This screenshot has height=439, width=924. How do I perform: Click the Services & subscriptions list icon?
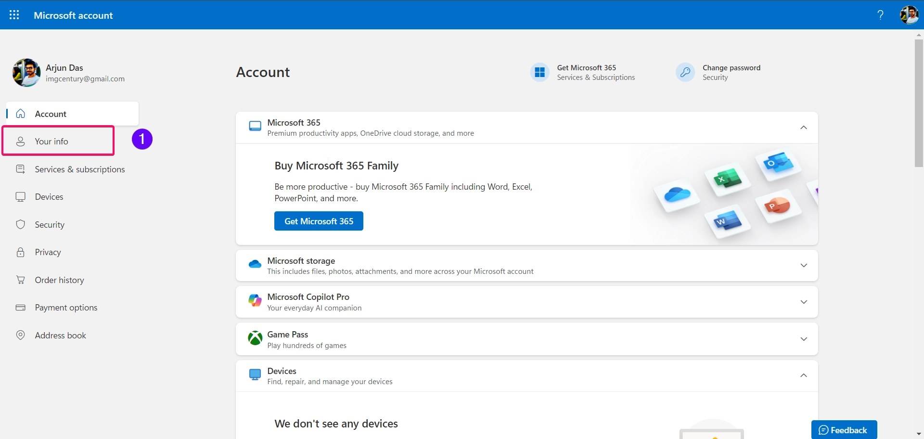[21, 169]
